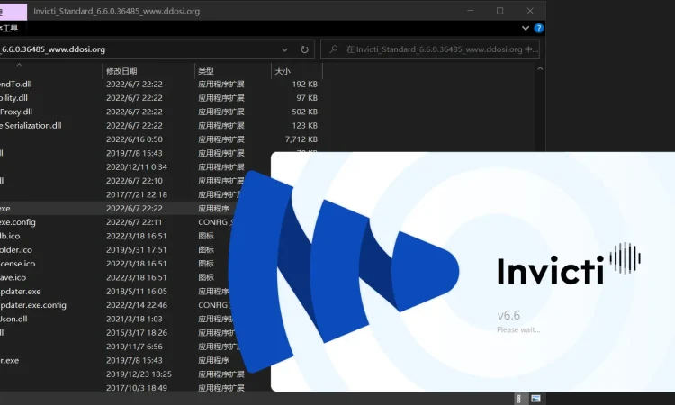The height and width of the screenshot is (405, 675).
Task: Click the v6.6 version text on splash
Action: click(508, 316)
